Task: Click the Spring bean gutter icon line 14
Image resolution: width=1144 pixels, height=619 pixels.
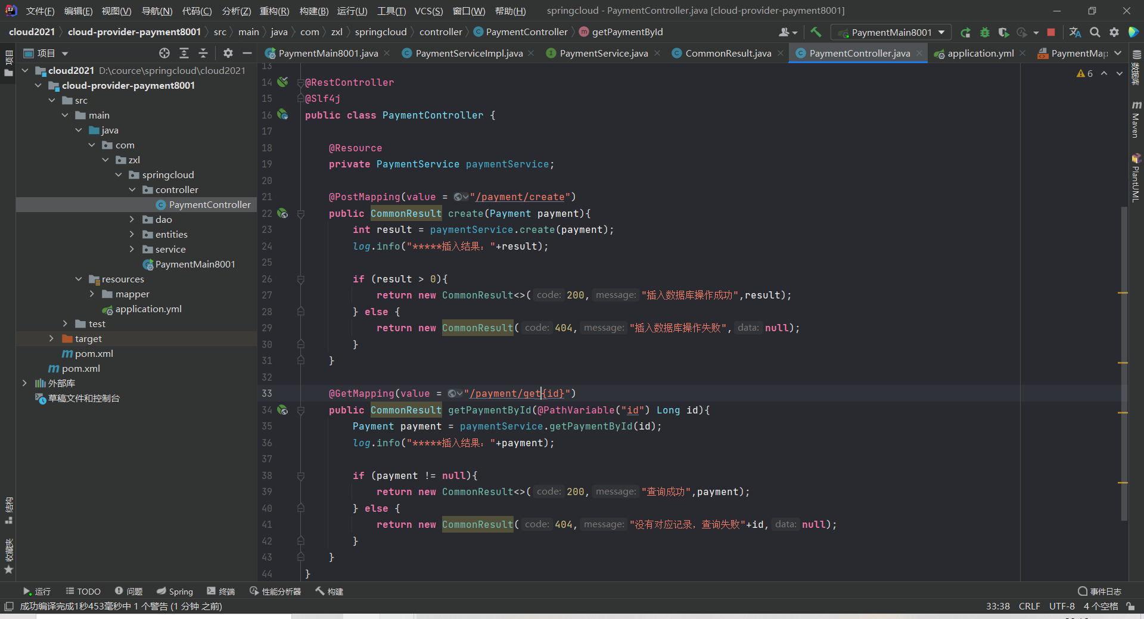Action: coord(282,82)
